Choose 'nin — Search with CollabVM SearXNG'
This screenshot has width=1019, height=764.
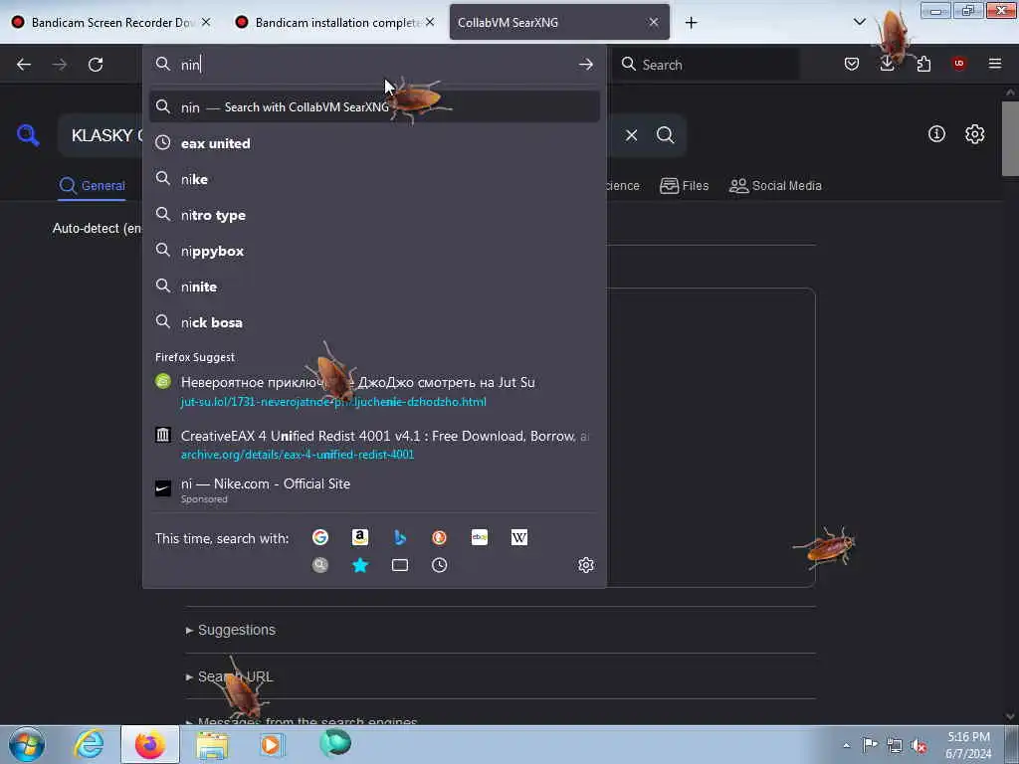[374, 107]
